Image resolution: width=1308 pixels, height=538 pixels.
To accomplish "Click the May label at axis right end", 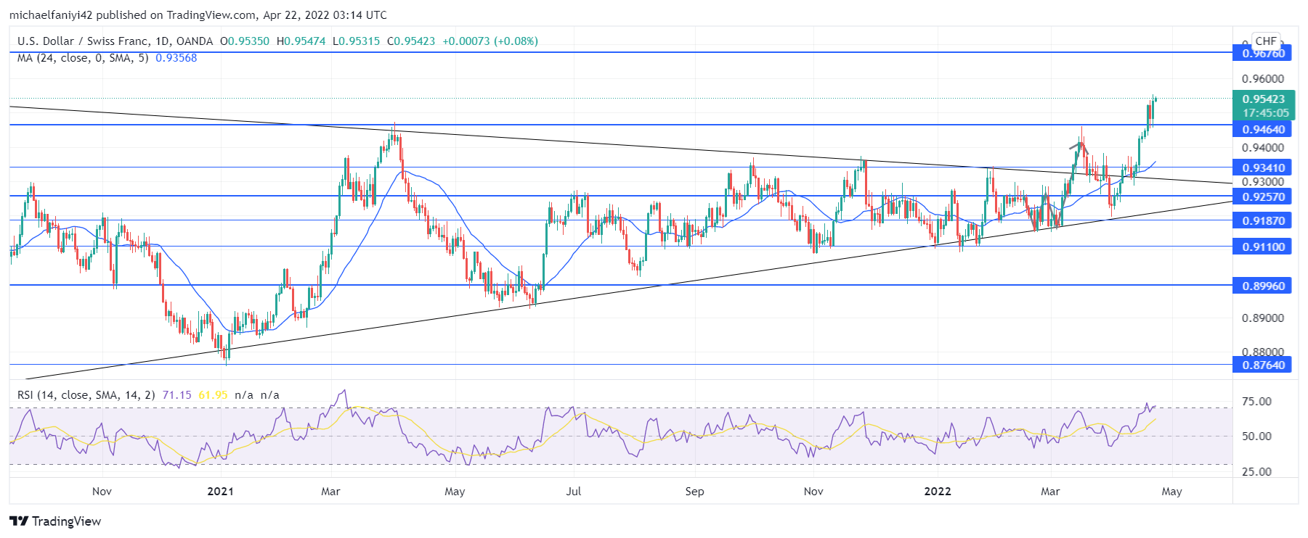I will pos(1171,492).
